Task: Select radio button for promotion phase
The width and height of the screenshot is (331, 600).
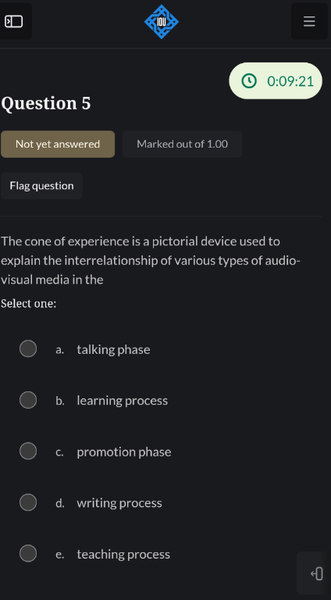Action: click(x=28, y=451)
